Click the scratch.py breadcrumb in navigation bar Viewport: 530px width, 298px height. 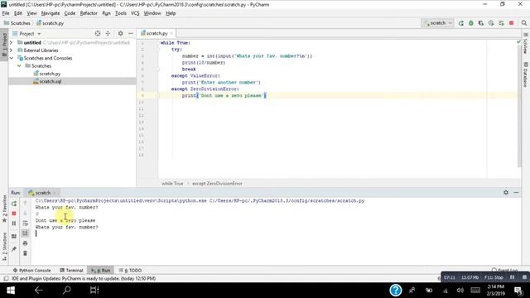pos(50,23)
